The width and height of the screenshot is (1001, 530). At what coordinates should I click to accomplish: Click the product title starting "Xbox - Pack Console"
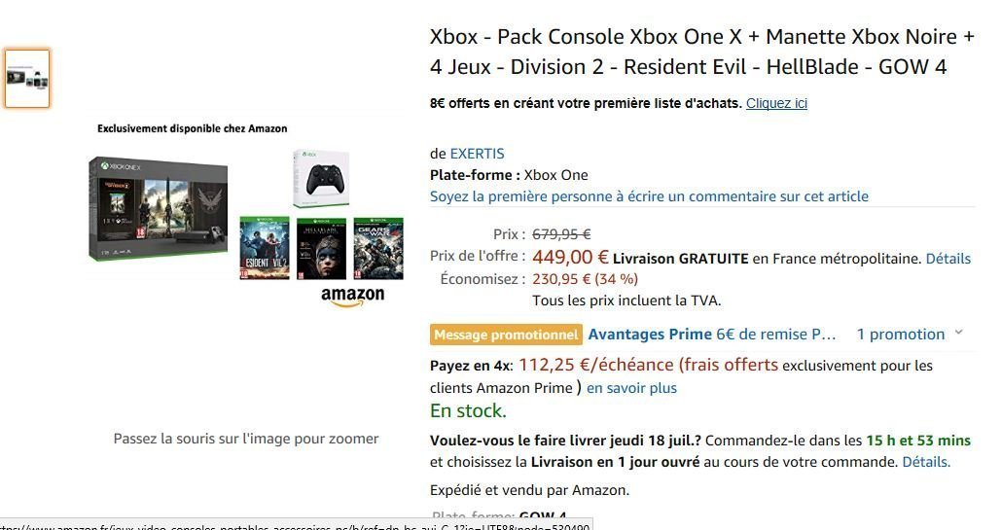[x=701, y=52]
